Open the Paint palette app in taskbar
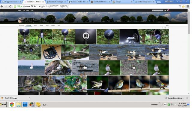Viewport: 192px width, 113px height. click(31, 105)
